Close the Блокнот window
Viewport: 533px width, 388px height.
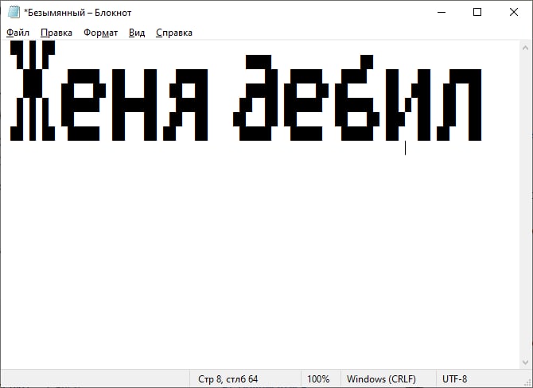click(514, 13)
